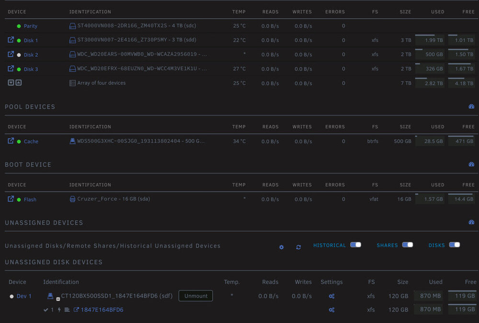This screenshot has width=479, height=323.
Task: Unmount the CT120BX500SSD1 disk
Action: point(195,296)
